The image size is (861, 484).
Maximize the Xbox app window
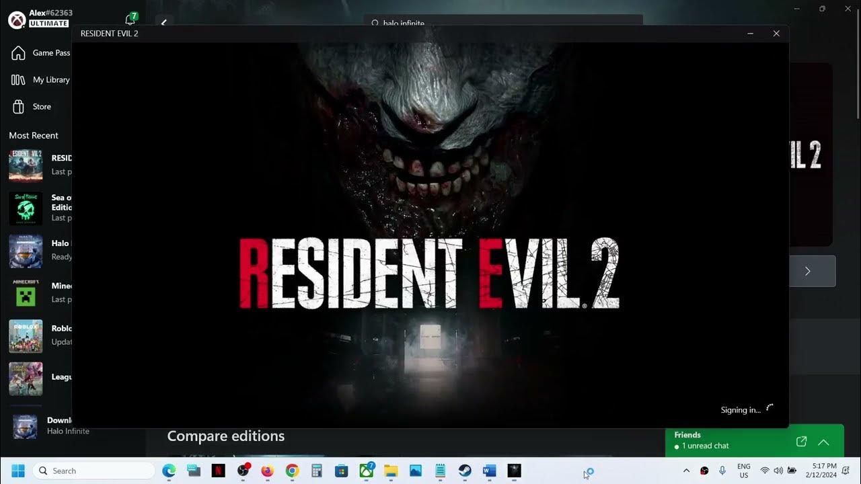[822, 9]
